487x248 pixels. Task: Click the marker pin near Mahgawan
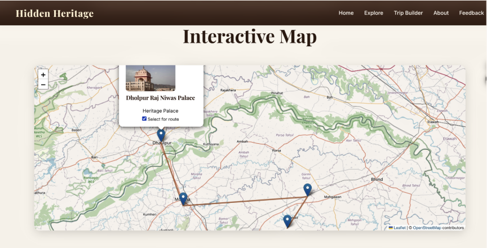(308, 189)
